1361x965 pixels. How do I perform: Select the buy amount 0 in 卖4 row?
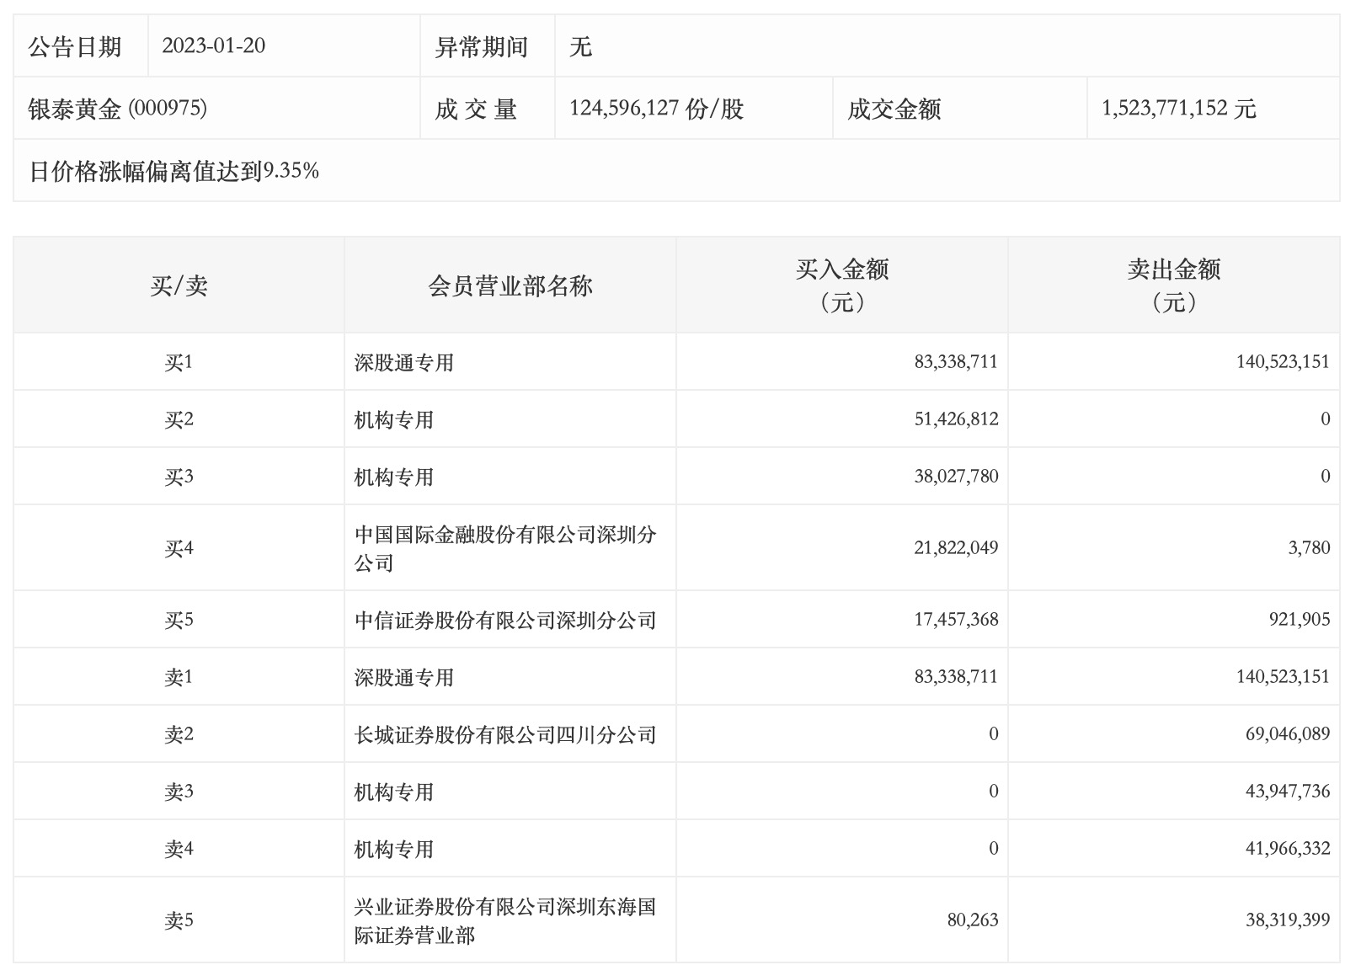(994, 849)
